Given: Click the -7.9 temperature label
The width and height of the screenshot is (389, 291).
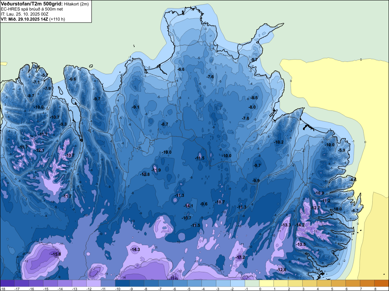Looking at the screenshot, I should [x=47, y=88].
